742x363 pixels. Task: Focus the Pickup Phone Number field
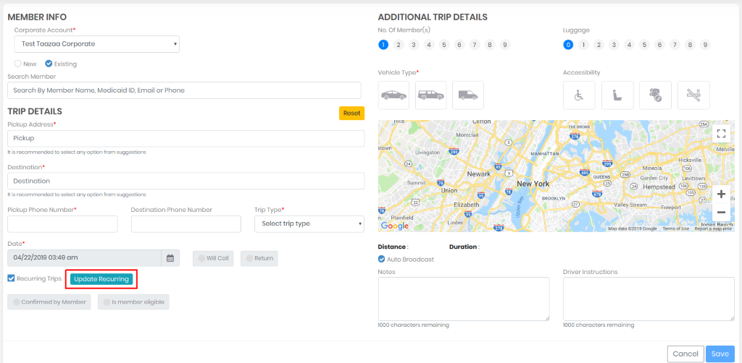[62, 223]
